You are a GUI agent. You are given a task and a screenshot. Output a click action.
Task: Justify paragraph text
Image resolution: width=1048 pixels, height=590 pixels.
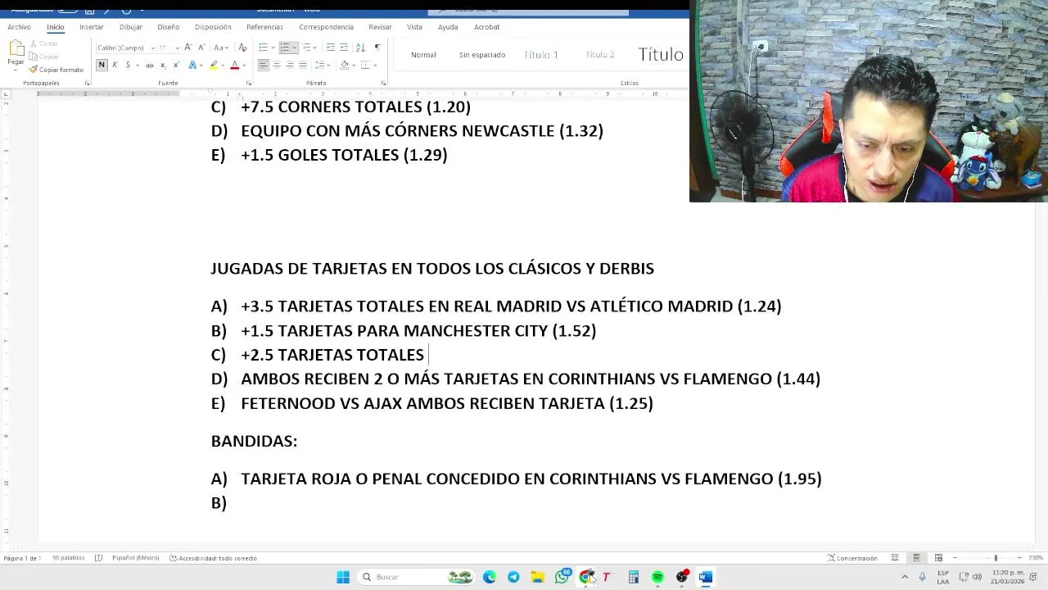point(302,65)
